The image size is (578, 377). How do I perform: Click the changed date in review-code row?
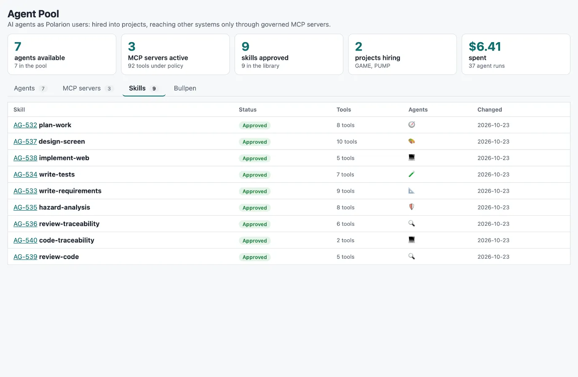(x=493, y=257)
